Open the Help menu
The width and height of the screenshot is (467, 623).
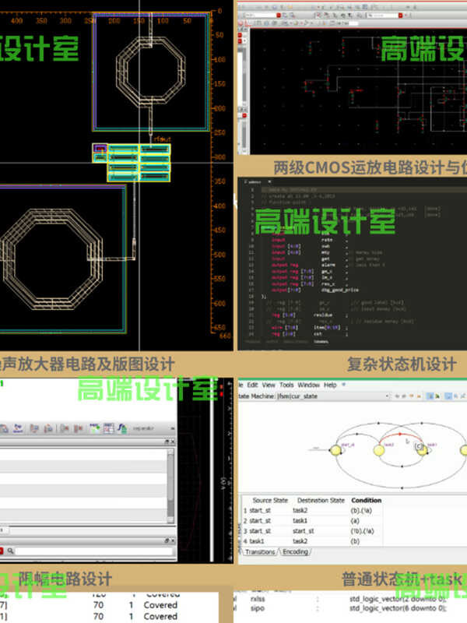point(331,385)
